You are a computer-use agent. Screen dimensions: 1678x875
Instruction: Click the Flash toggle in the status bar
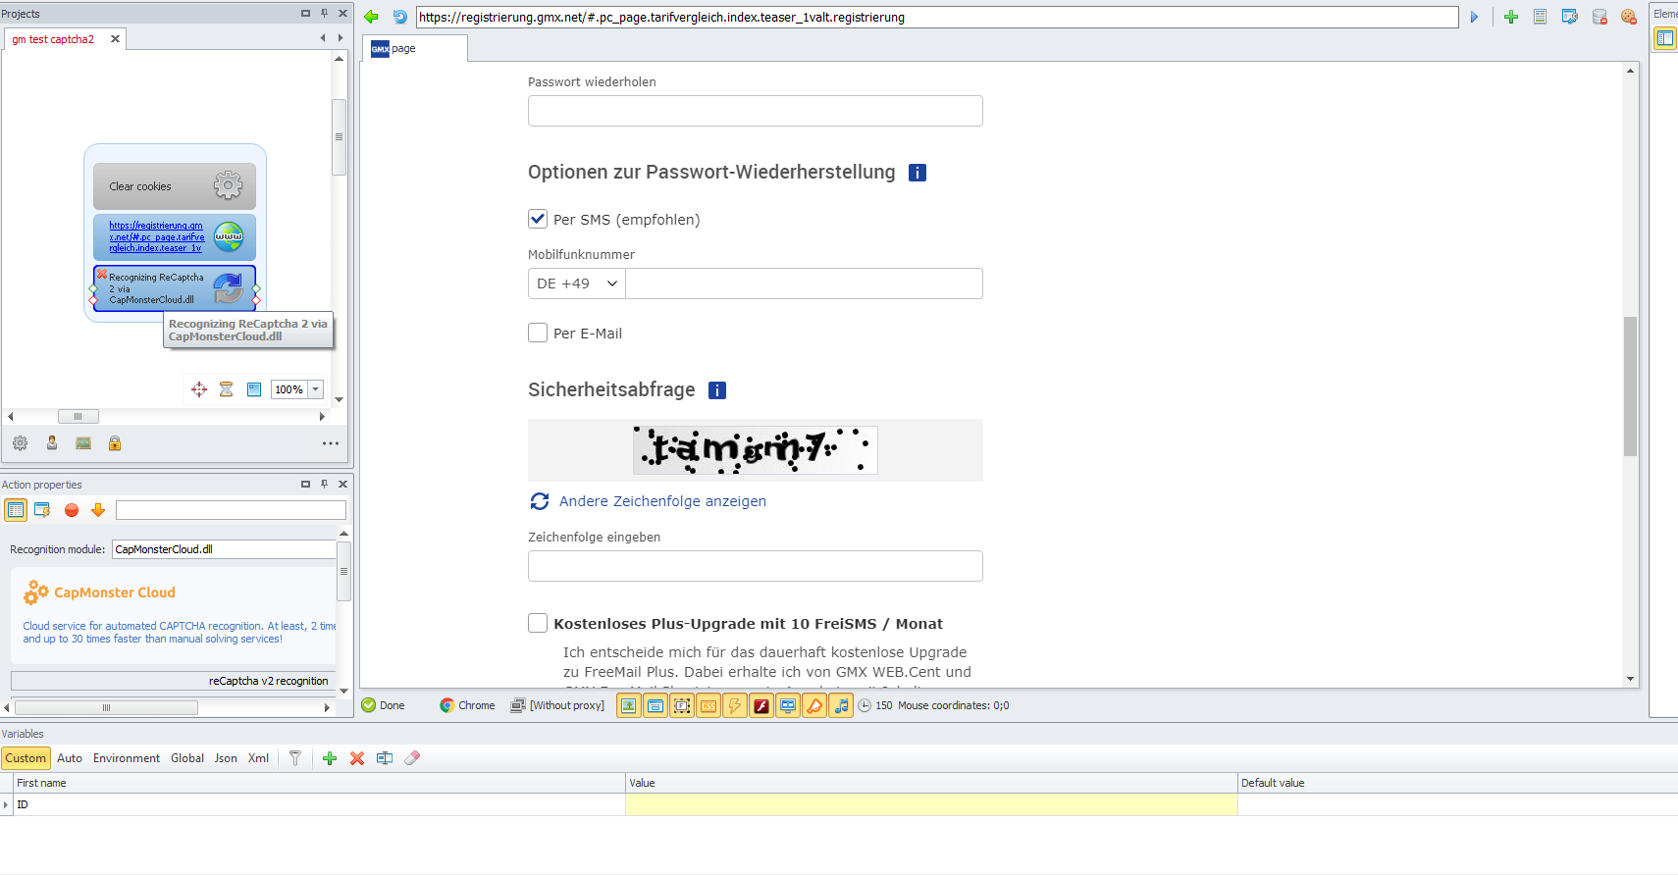pyautogui.click(x=761, y=705)
